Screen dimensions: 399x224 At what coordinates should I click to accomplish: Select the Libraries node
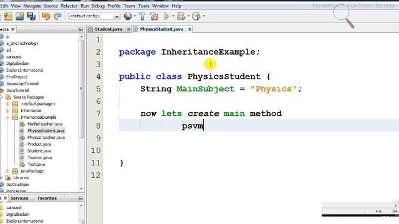pos(21,178)
